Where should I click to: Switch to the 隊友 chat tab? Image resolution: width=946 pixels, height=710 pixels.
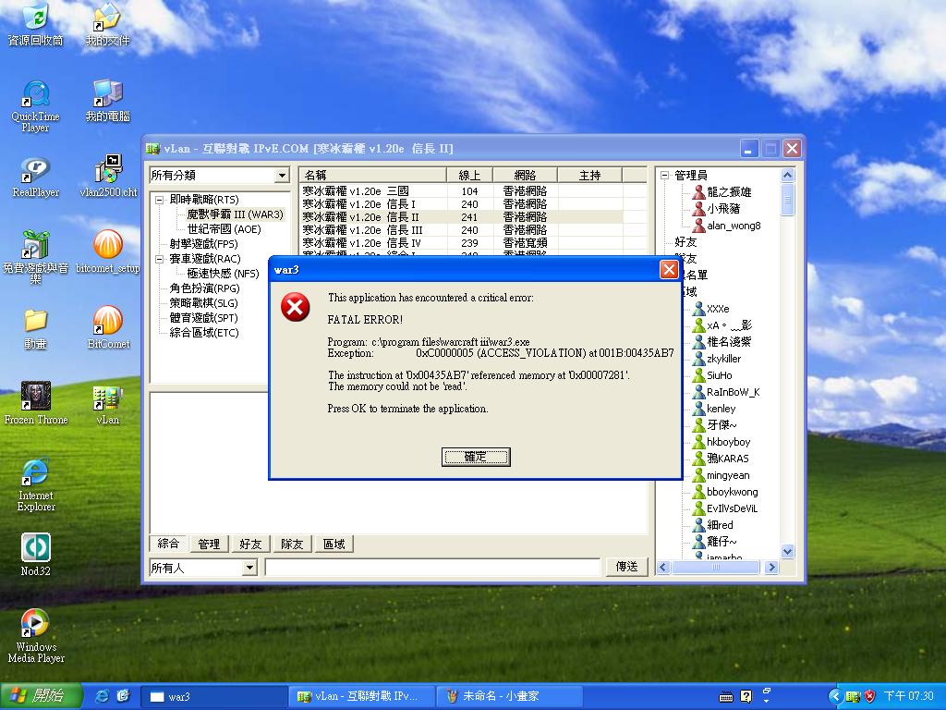click(x=292, y=544)
